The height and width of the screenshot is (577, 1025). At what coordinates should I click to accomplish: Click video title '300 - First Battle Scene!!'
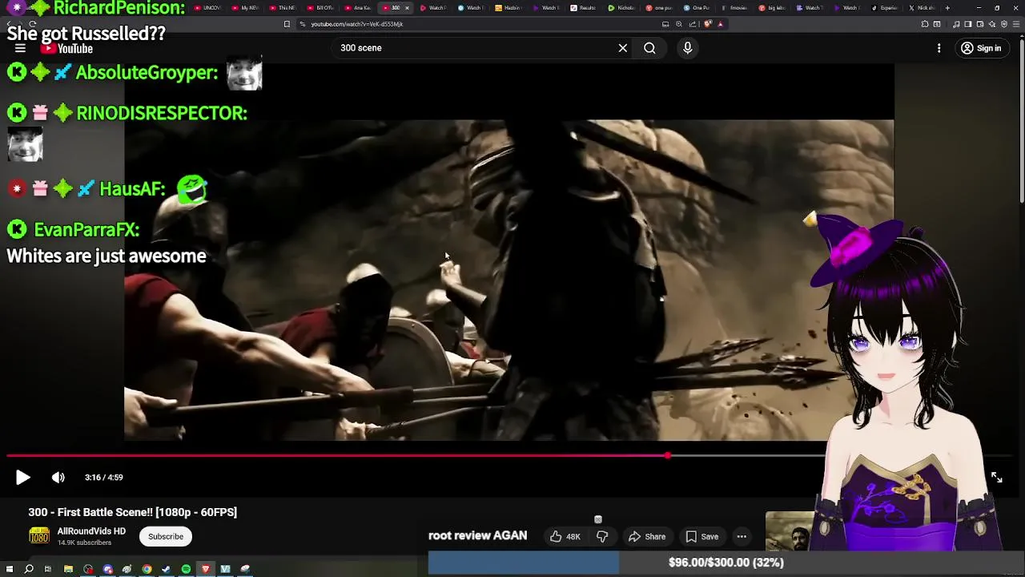[x=133, y=512]
